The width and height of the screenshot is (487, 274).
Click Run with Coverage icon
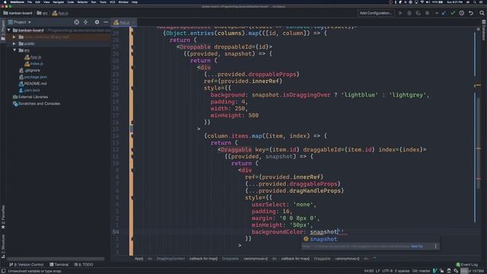[419, 13]
